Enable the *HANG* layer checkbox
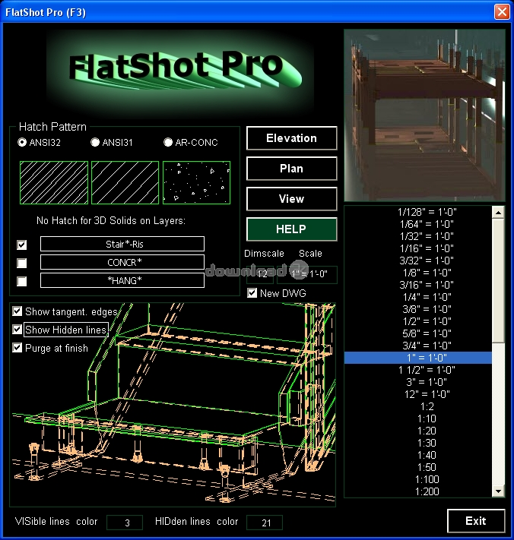Screen dimensions: 514x540 pyautogui.click(x=22, y=281)
